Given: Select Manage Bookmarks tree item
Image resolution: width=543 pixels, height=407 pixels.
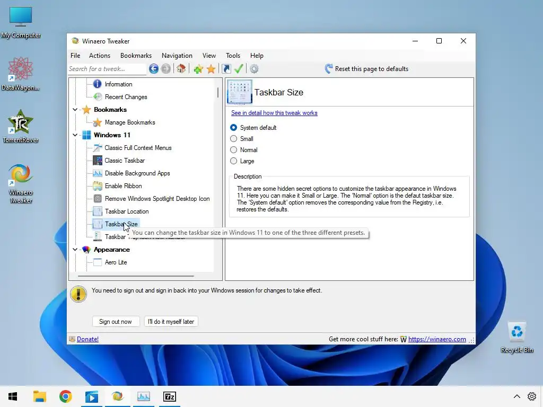Looking at the screenshot, I should 130,122.
